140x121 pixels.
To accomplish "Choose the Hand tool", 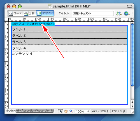I will (66, 111).
